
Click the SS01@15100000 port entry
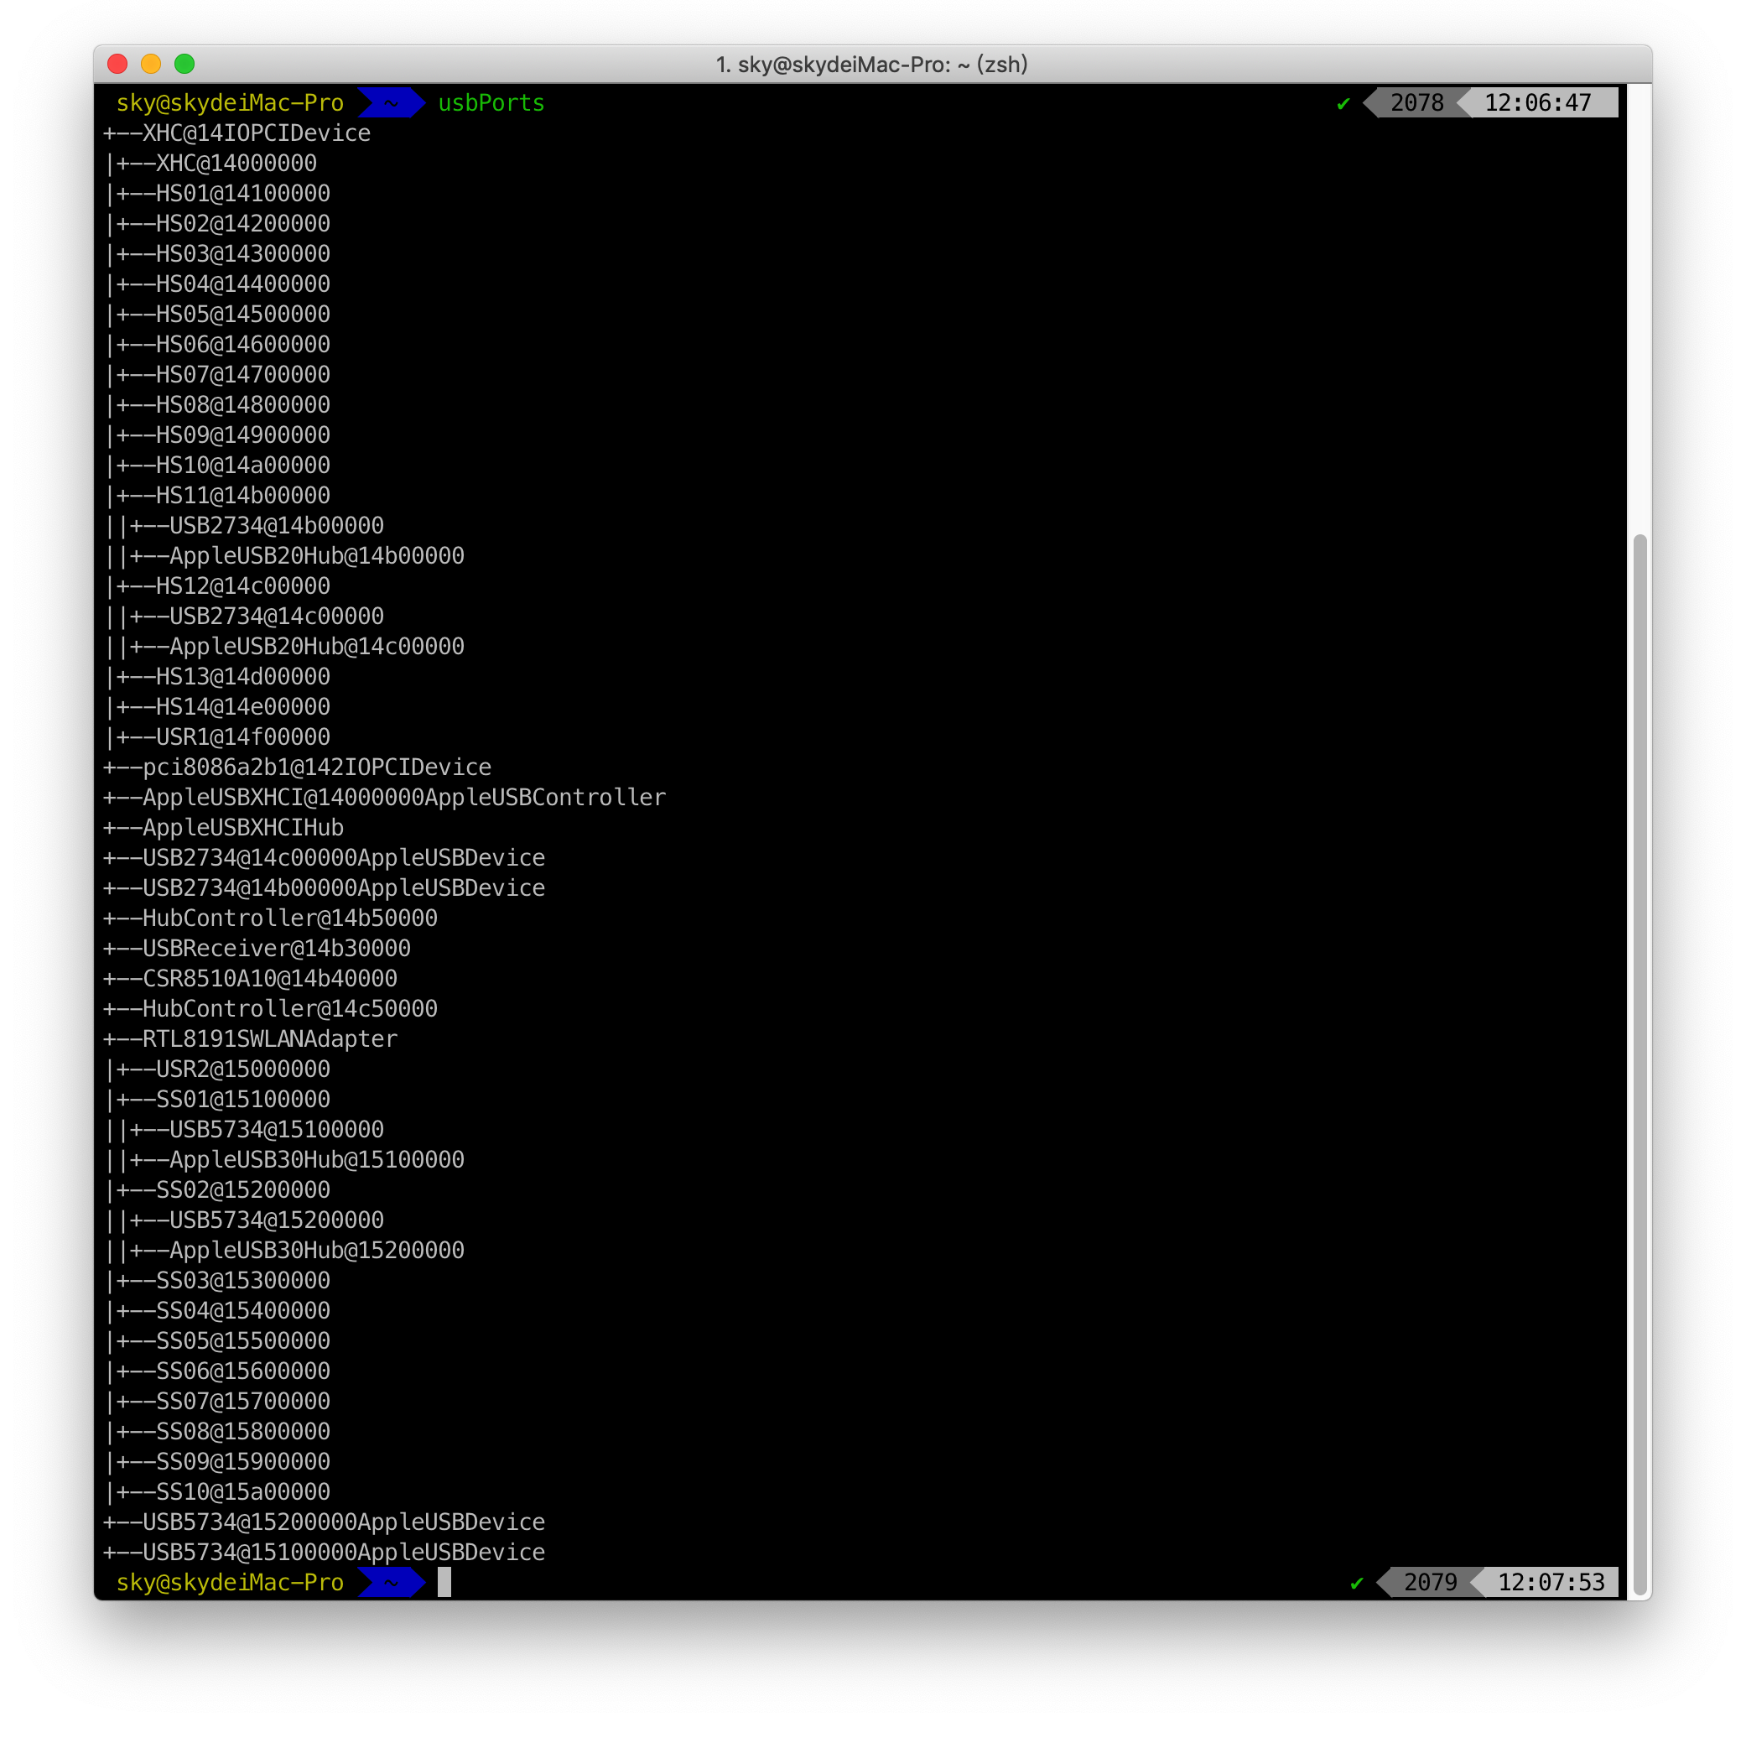point(242,1100)
